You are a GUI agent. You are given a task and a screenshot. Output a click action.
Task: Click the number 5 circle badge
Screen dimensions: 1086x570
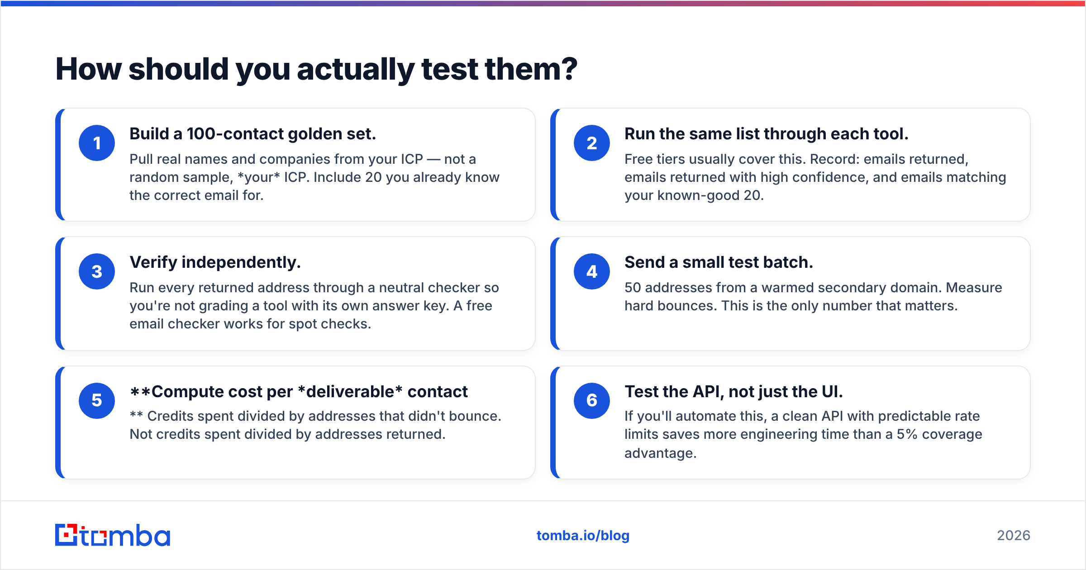[x=97, y=400]
